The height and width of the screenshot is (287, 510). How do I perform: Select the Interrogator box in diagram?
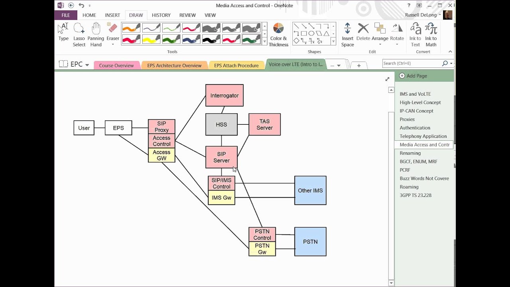(224, 95)
